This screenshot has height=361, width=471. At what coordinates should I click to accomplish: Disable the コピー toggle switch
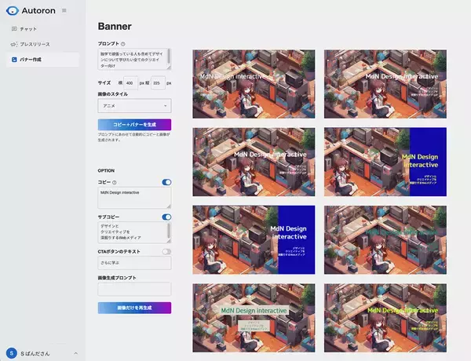coord(166,182)
